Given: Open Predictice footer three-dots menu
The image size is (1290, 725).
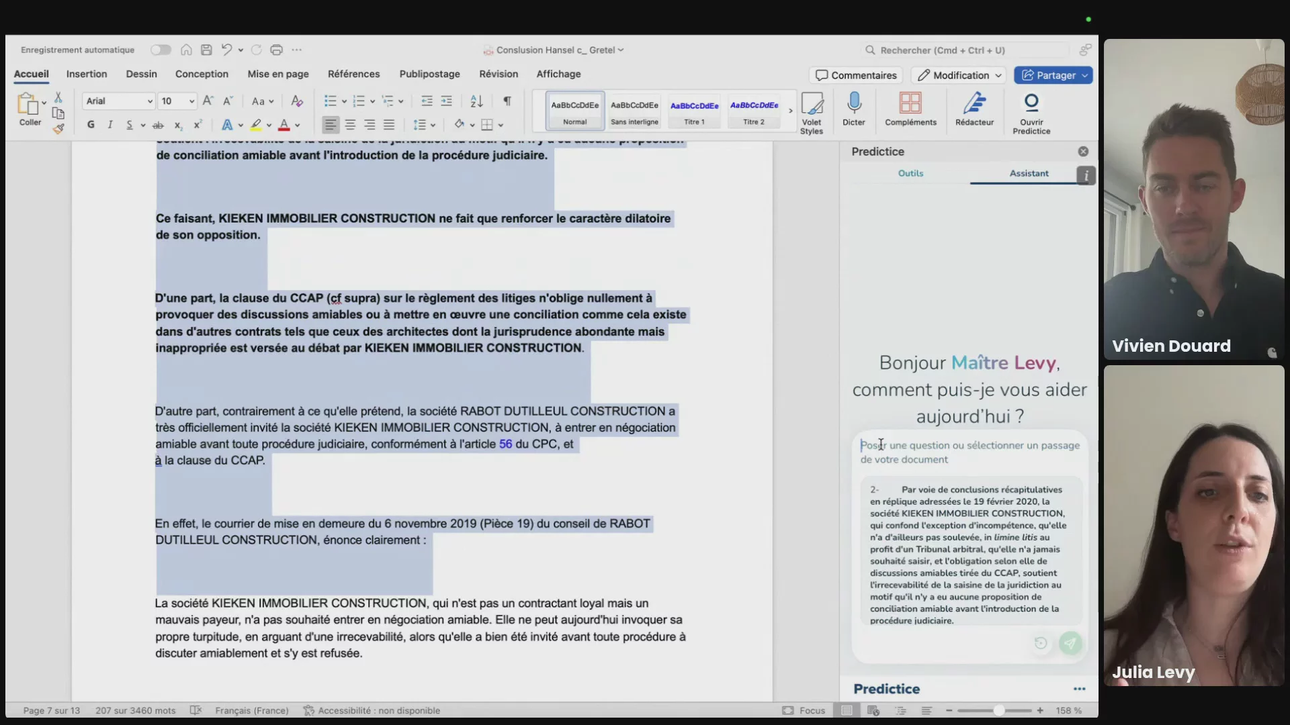Looking at the screenshot, I should pyautogui.click(x=1079, y=689).
